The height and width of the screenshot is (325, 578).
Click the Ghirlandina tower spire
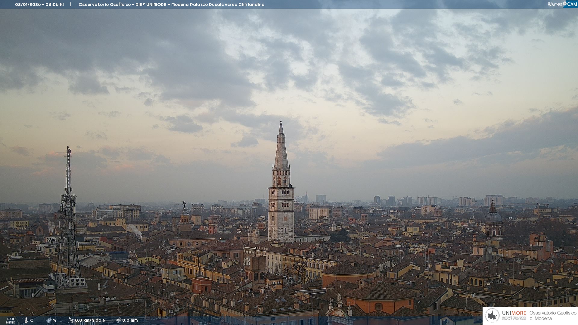point(281,150)
